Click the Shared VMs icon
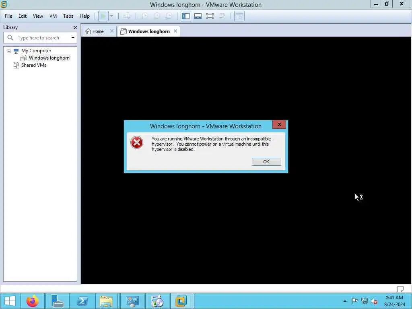Screen dimensions: 412x309 pyautogui.click(x=16, y=65)
